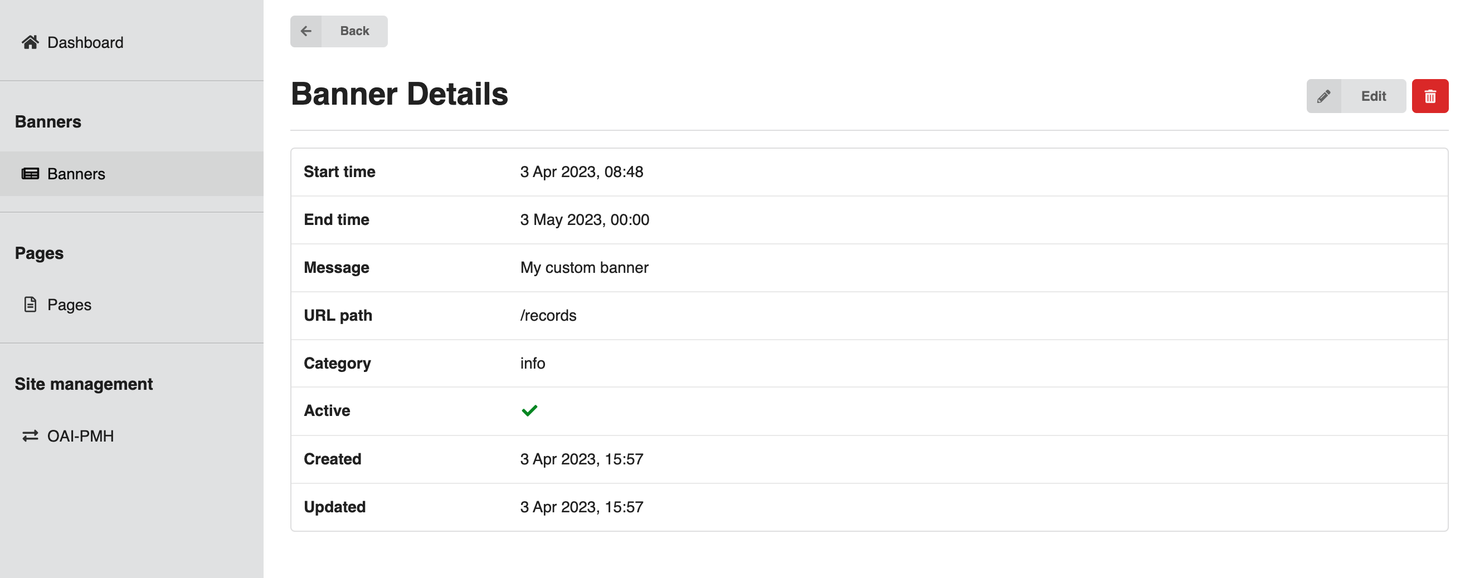This screenshot has width=1470, height=578.
Task: Click the Pages document icon
Action: (x=30, y=305)
